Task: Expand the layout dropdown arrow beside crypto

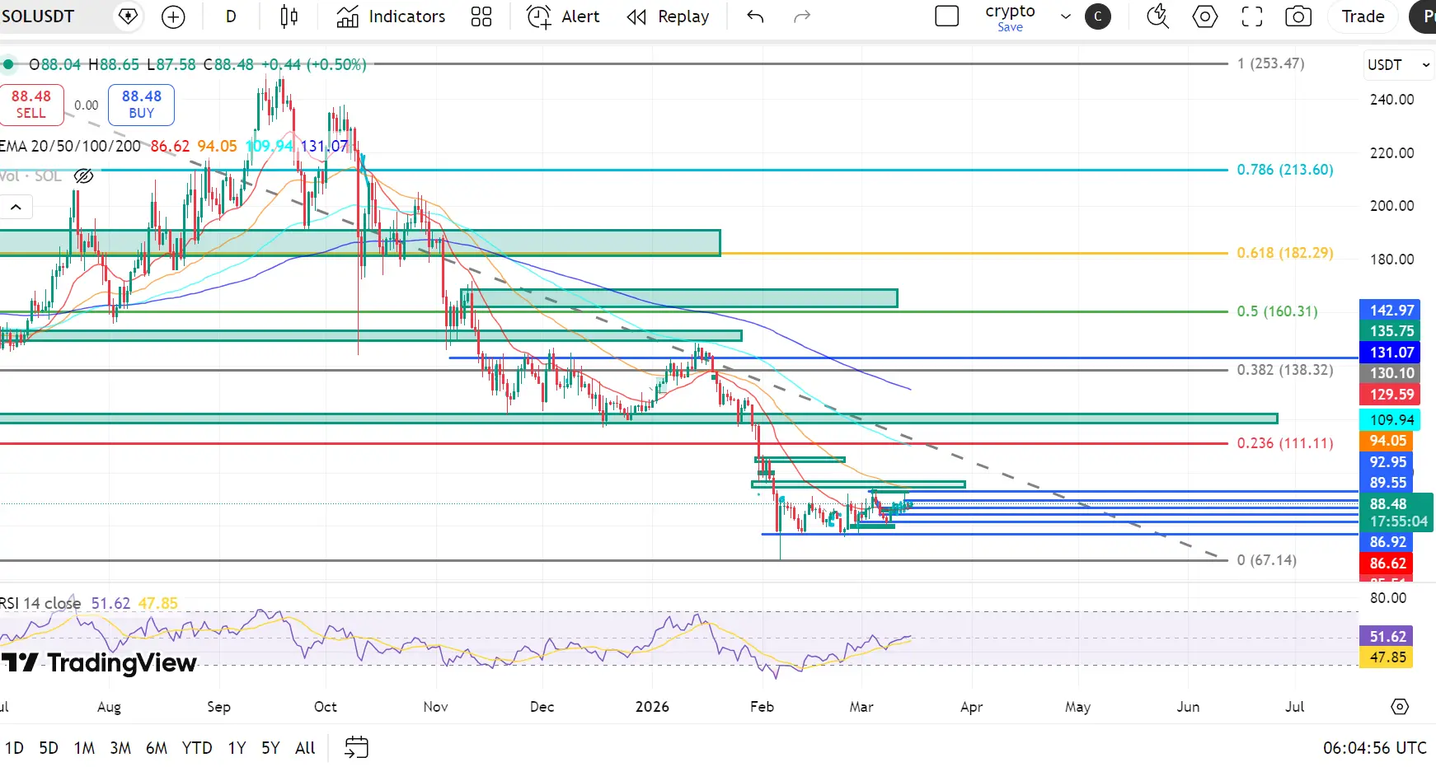Action: click(x=1065, y=16)
